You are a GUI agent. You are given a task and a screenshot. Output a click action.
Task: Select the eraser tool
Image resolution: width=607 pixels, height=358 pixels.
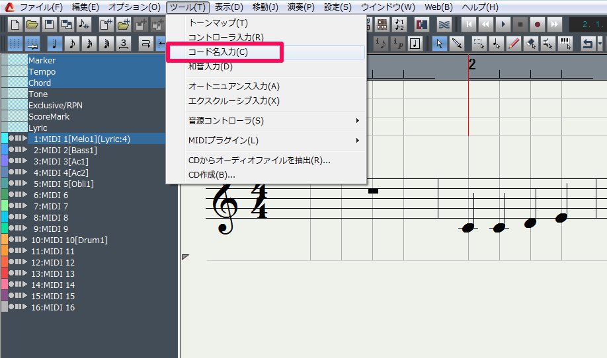point(530,44)
